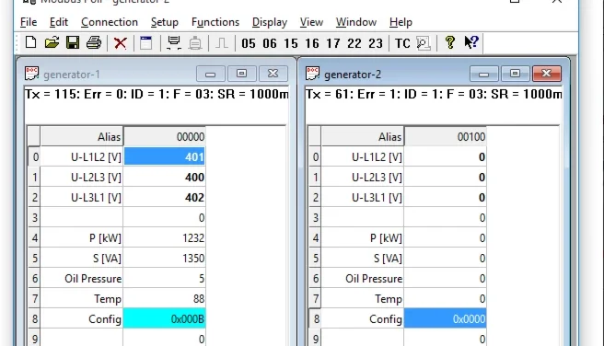Image resolution: width=604 pixels, height=346 pixels.
Task: Click function 15 toolbar button
Action: [291, 43]
